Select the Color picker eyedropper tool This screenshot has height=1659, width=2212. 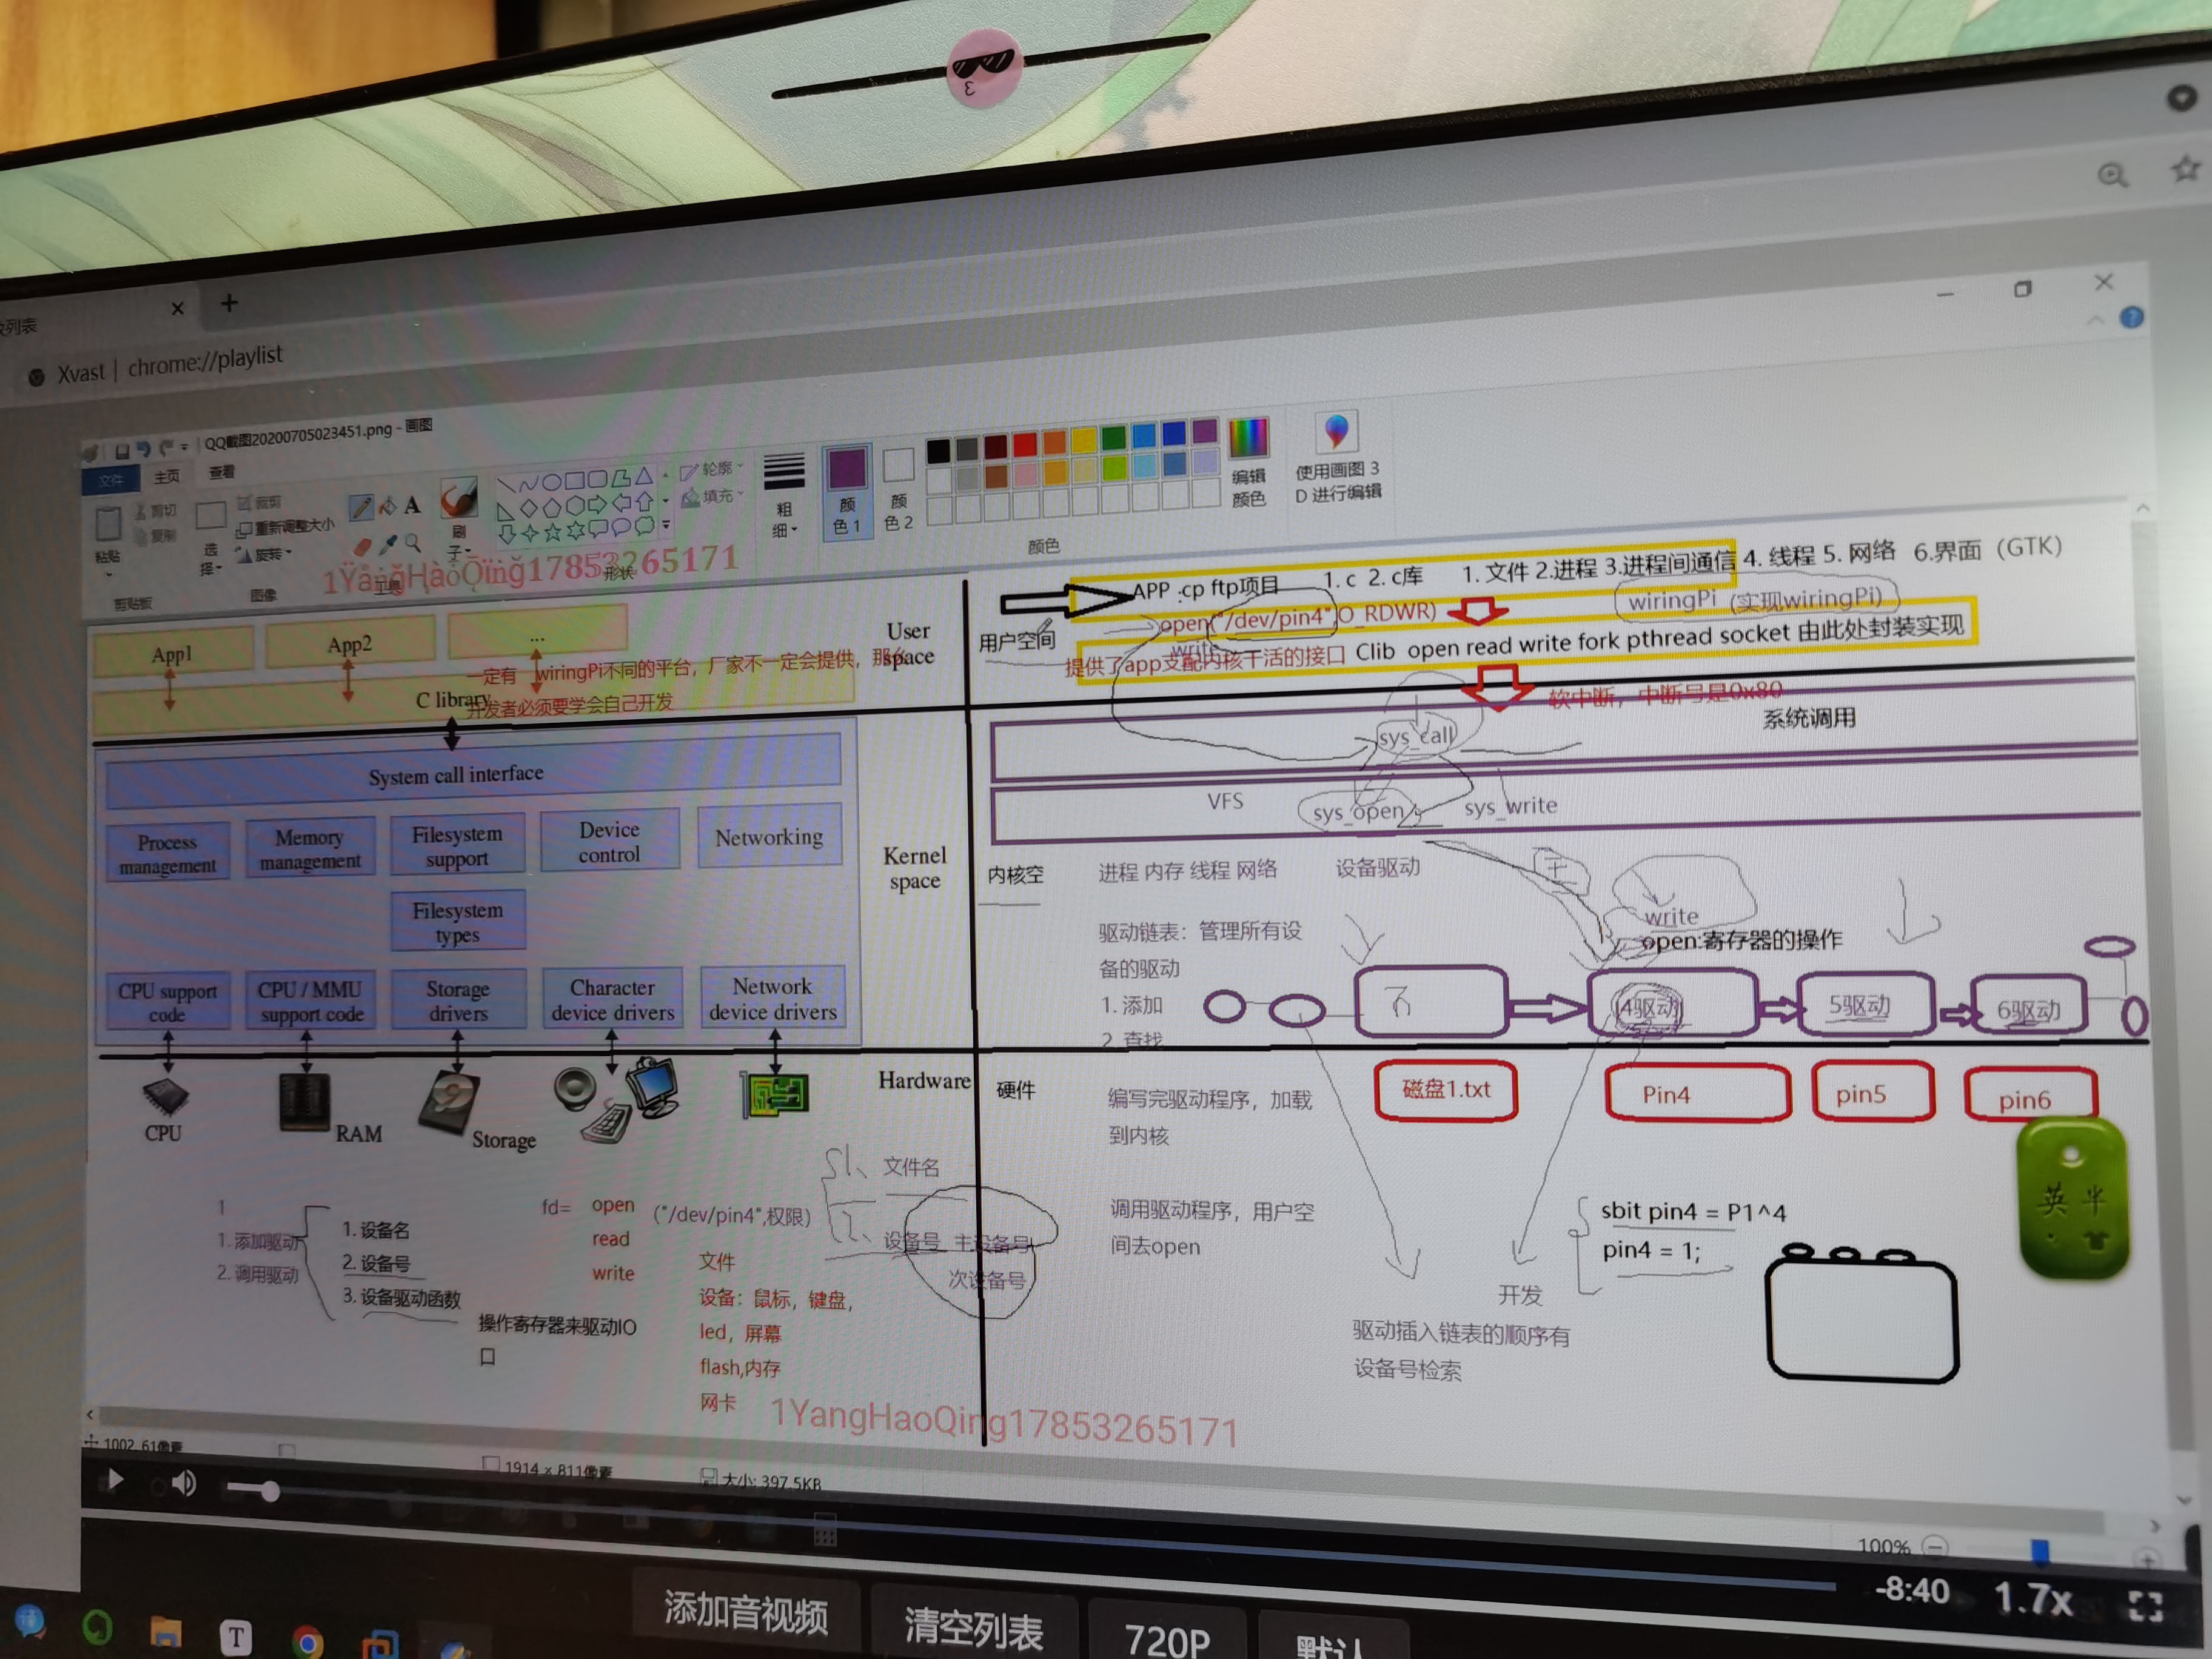[389, 545]
